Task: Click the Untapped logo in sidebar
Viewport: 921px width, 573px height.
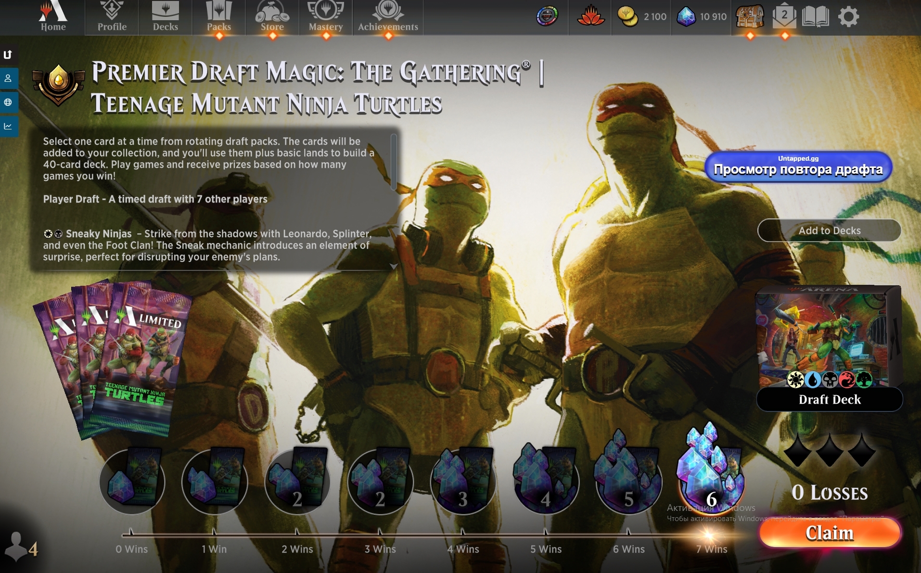Action: coord(8,54)
